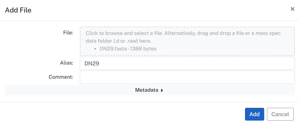Image resolution: width=299 pixels, height=125 pixels.
Task: Click the right end of Comment field
Action: [x=291, y=77]
